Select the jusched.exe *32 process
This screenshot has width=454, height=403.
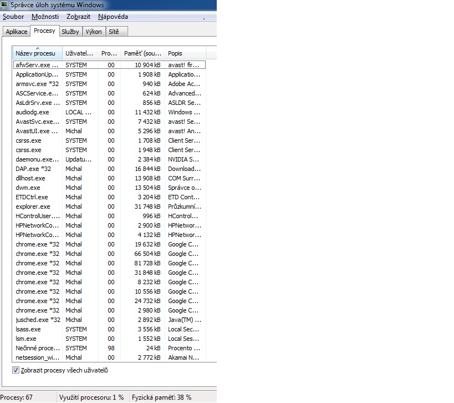109,320
